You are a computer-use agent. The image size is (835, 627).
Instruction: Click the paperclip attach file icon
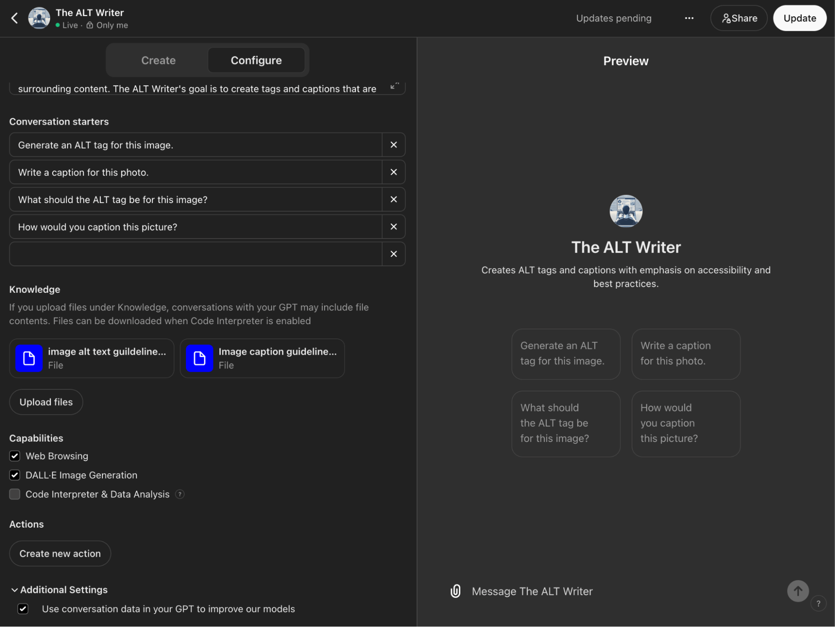[455, 591]
